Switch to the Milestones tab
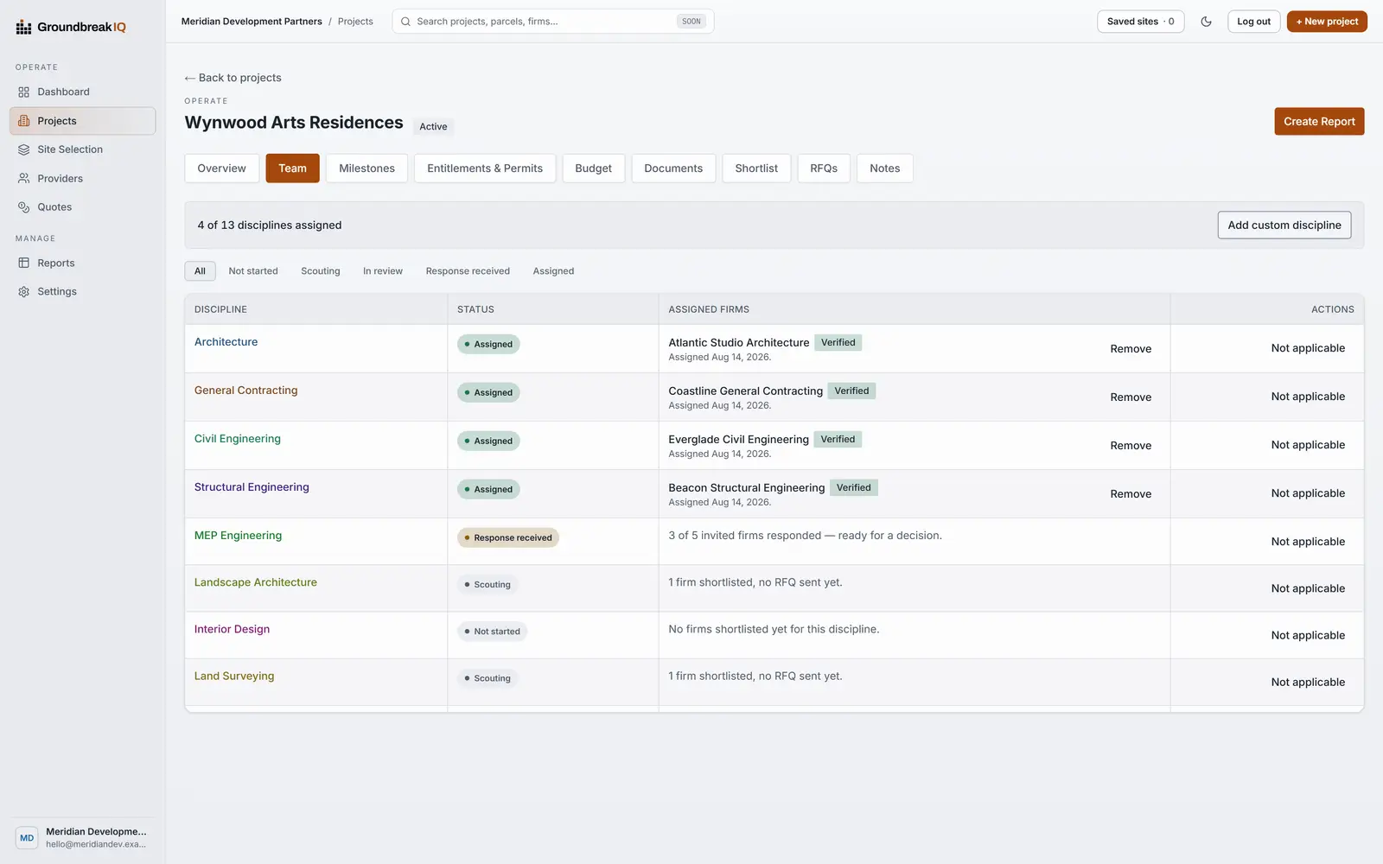This screenshot has width=1383, height=864. tap(366, 168)
